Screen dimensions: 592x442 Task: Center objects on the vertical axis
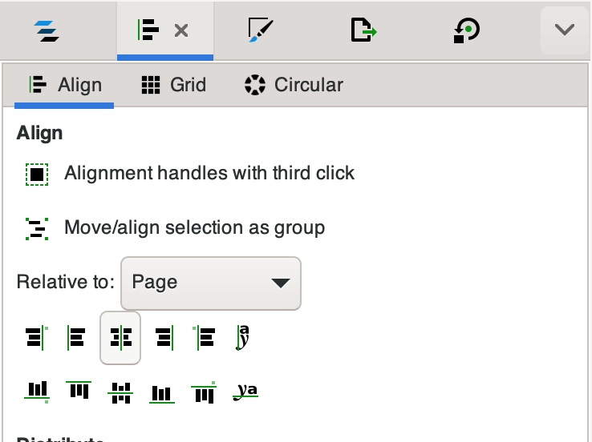tap(120, 338)
